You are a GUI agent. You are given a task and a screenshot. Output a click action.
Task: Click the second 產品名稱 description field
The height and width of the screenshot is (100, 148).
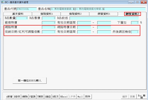(x=110, y=9)
